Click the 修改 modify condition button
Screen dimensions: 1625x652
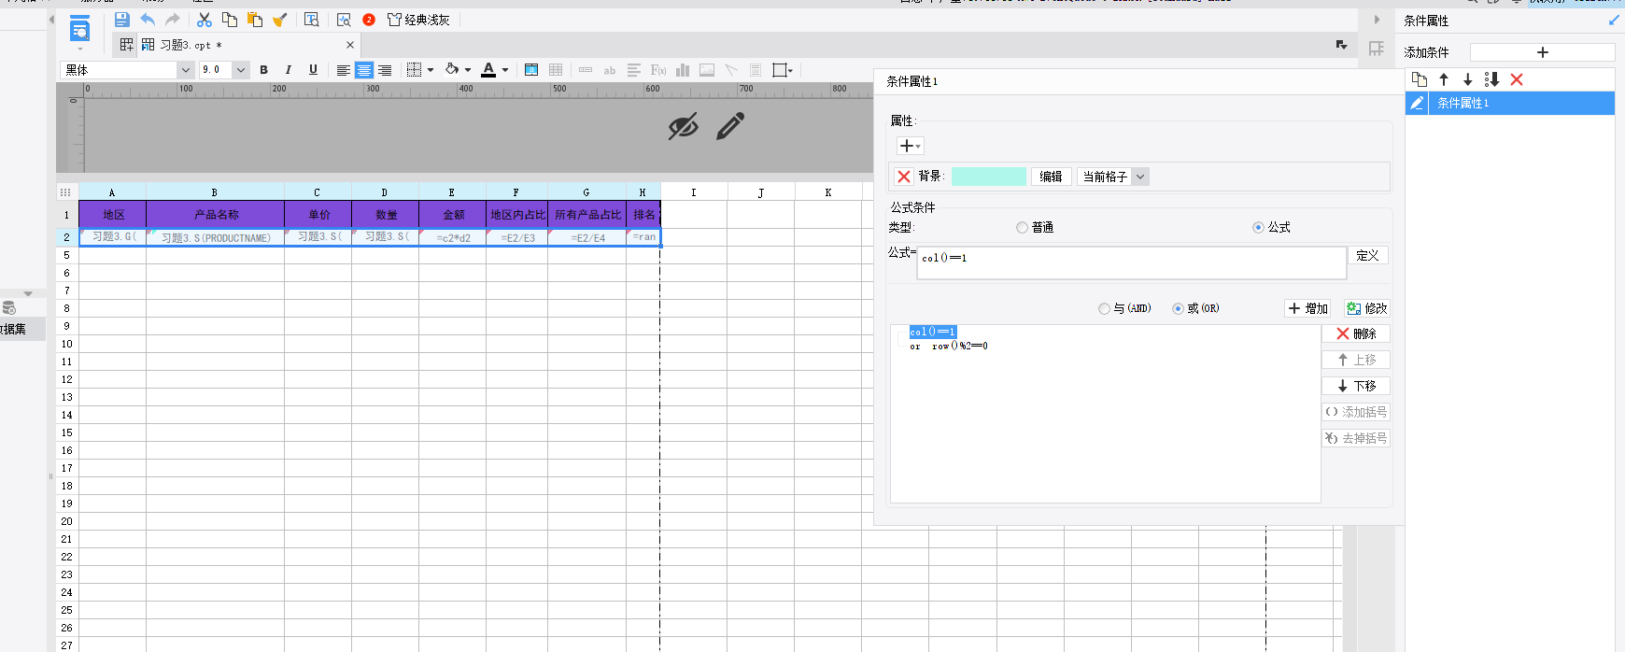(1367, 308)
